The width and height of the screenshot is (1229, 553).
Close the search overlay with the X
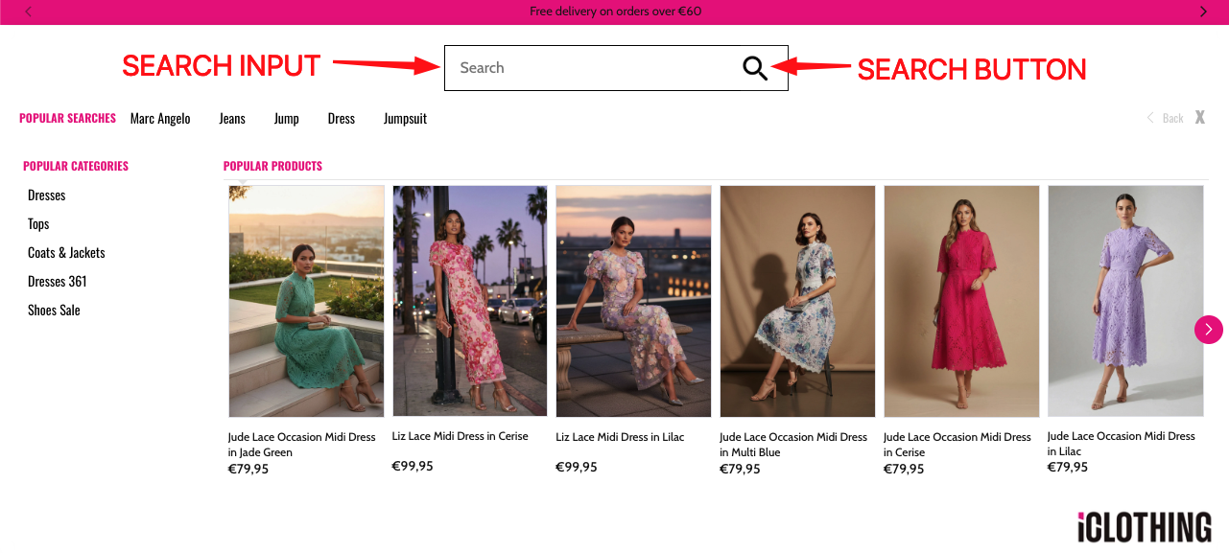click(1199, 117)
